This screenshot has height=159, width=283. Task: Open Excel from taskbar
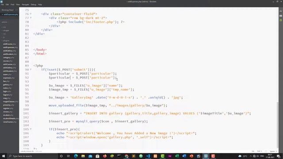(x=177, y=156)
